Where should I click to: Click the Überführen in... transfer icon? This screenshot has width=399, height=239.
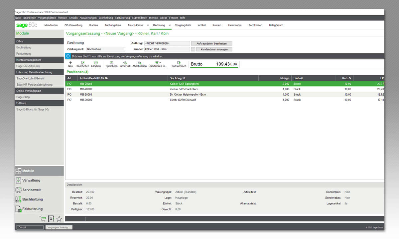pos(157,62)
